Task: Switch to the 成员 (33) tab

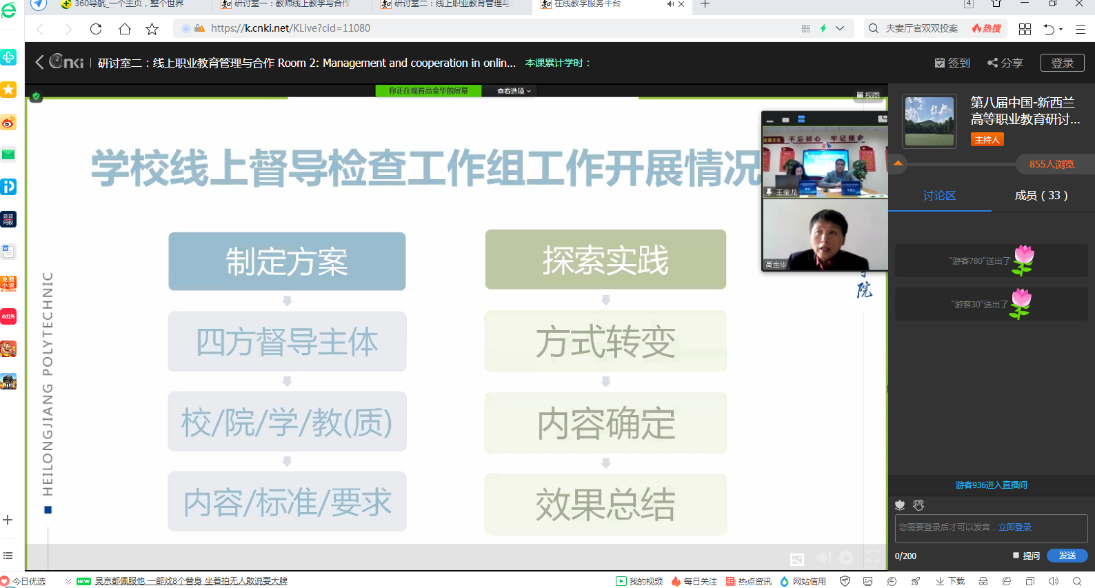Action: (1041, 196)
